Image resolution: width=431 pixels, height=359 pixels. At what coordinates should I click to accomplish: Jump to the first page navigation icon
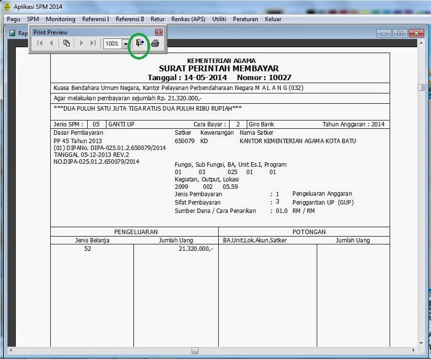pyautogui.click(x=40, y=43)
